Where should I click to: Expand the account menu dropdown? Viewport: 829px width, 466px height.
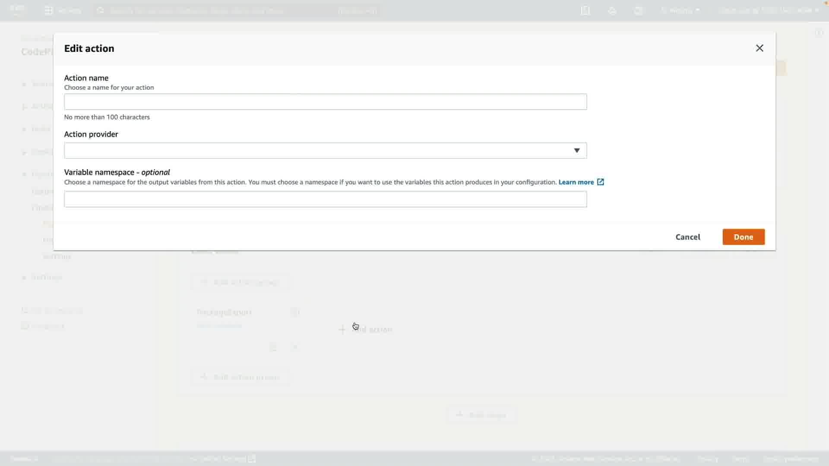(x=769, y=11)
